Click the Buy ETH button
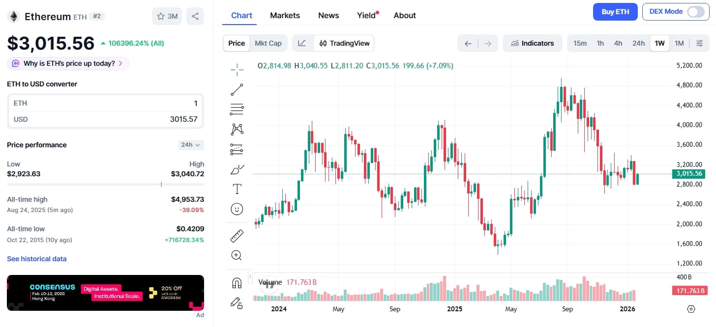Screen dimensions: 716x327 pos(615,11)
